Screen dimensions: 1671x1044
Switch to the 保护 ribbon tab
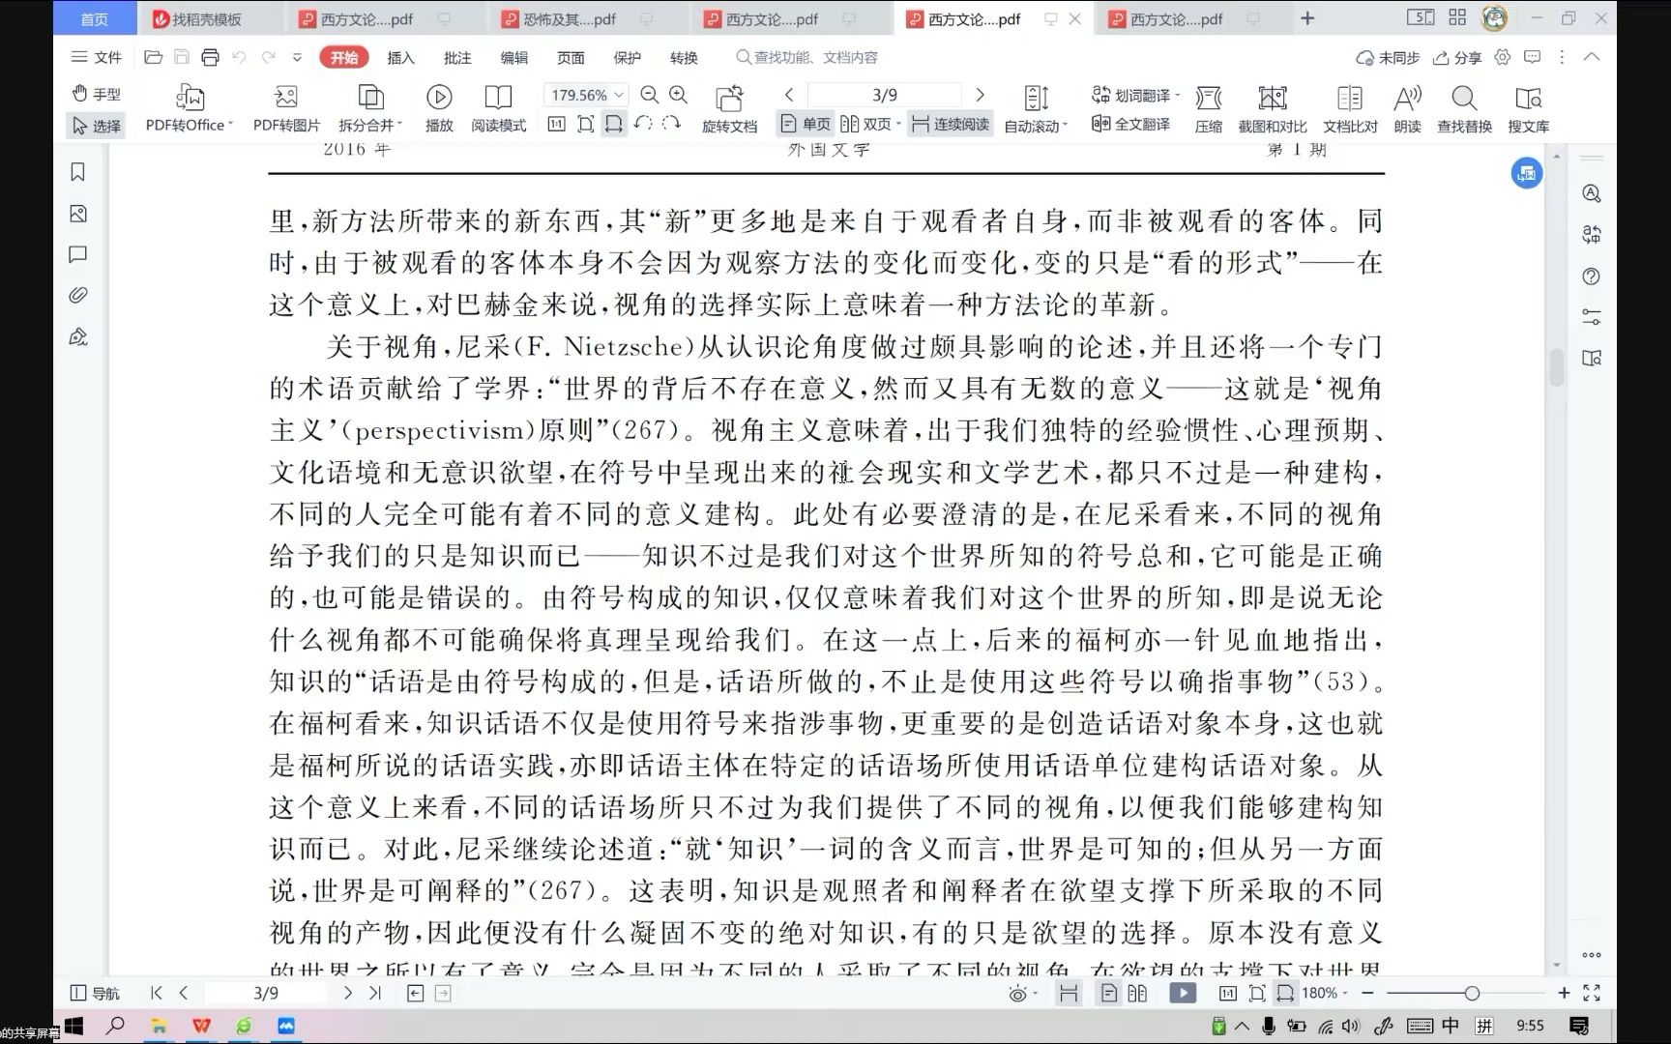pyautogui.click(x=627, y=57)
